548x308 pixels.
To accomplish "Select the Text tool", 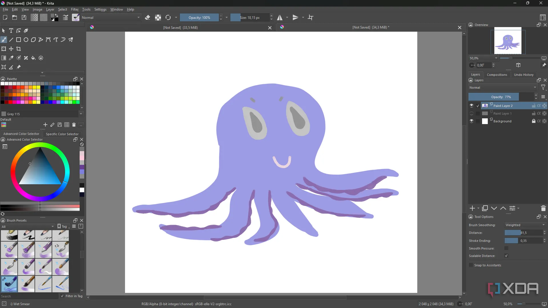I will click(x=11, y=31).
